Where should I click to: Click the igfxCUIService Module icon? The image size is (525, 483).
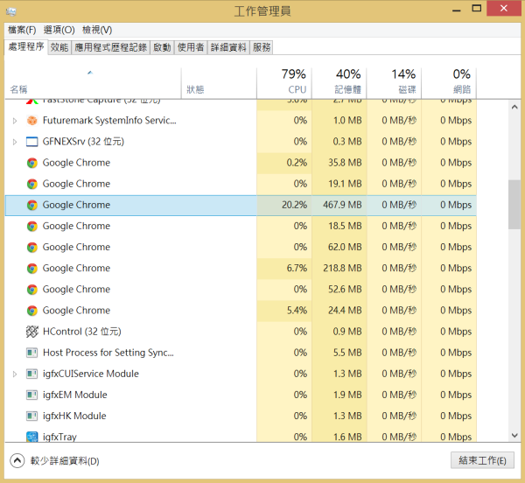pos(31,374)
